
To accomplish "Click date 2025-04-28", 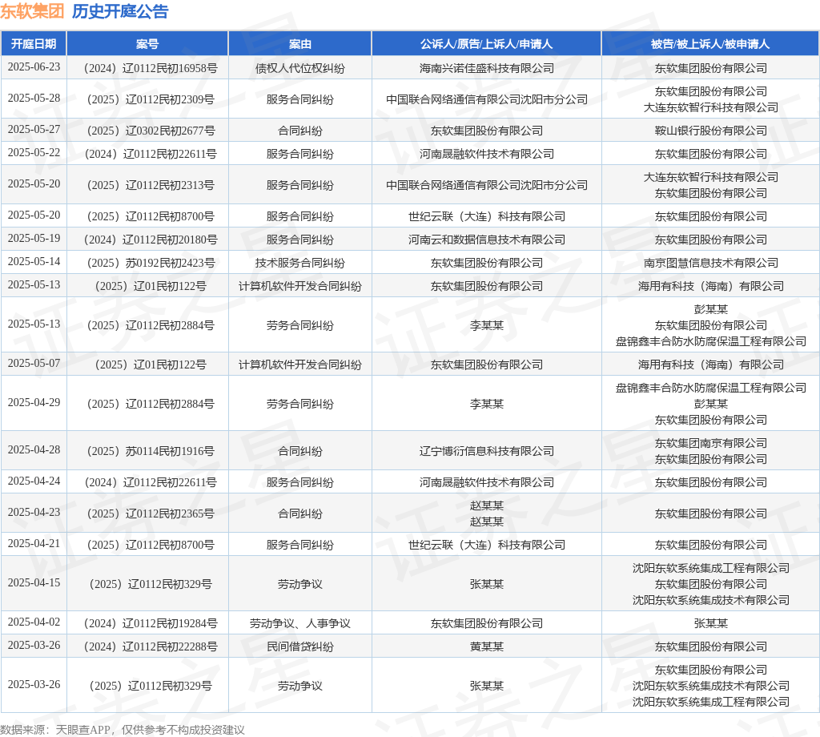I will [x=34, y=450].
